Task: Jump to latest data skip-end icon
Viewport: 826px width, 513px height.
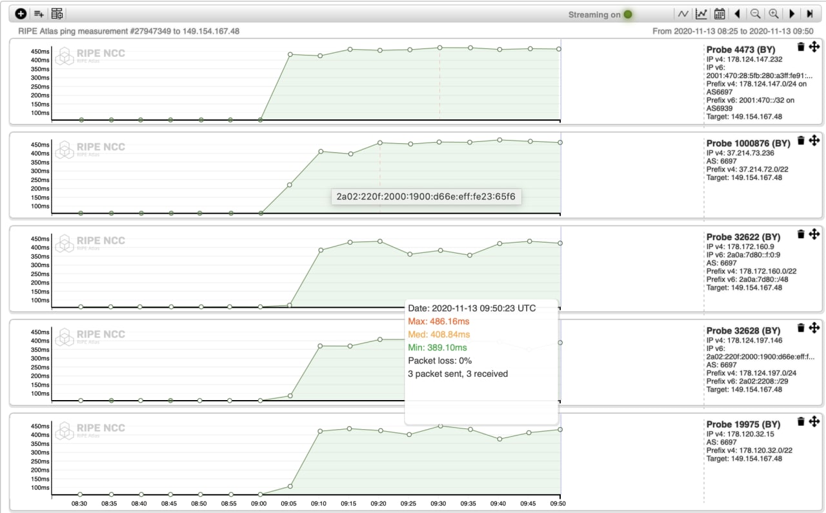Action: tap(809, 14)
